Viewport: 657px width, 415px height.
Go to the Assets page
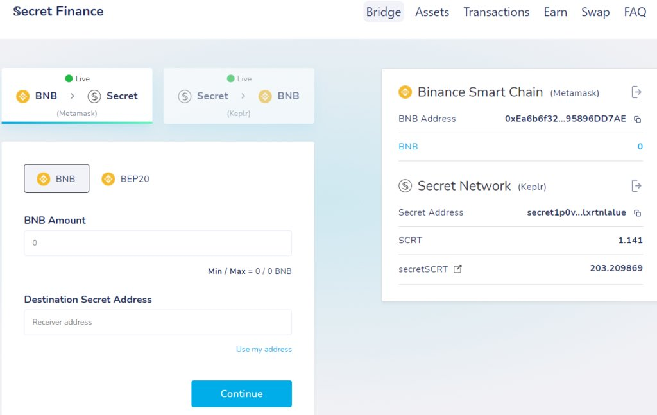[432, 12]
